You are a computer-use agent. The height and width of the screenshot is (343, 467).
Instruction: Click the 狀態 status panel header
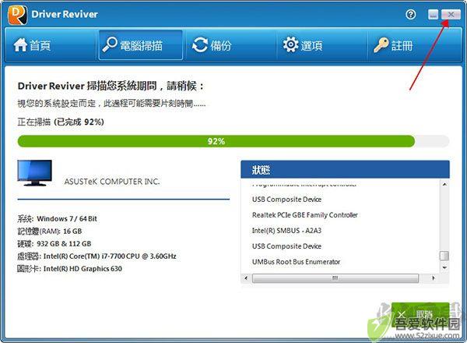345,169
